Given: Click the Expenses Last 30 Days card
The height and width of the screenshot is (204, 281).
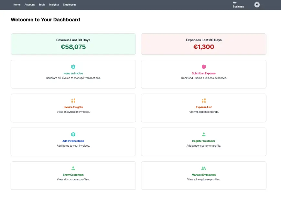Looking at the screenshot, I should (204, 44).
